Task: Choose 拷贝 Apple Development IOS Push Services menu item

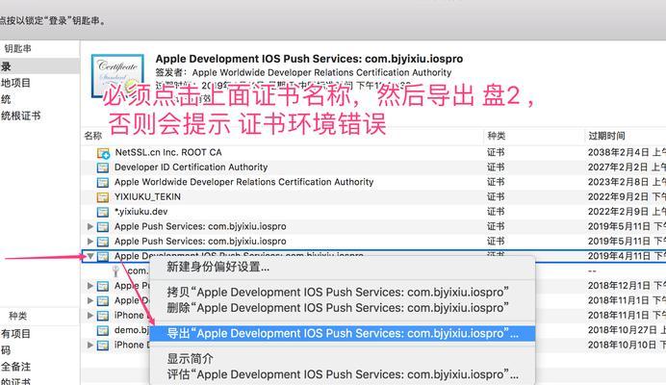Action: pyautogui.click(x=343, y=293)
